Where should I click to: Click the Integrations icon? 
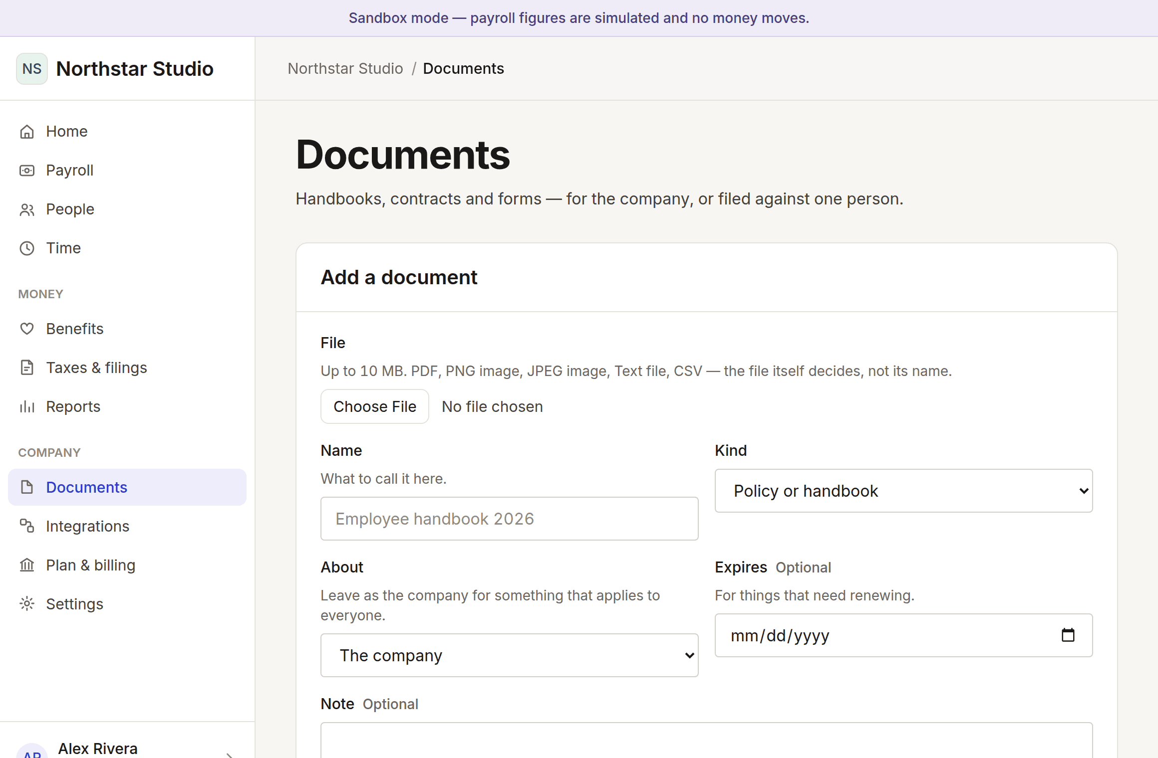pos(27,526)
